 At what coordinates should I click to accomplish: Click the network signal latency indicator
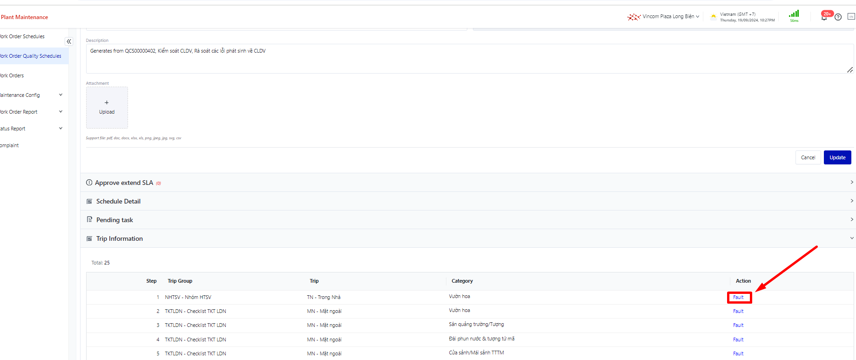click(794, 16)
